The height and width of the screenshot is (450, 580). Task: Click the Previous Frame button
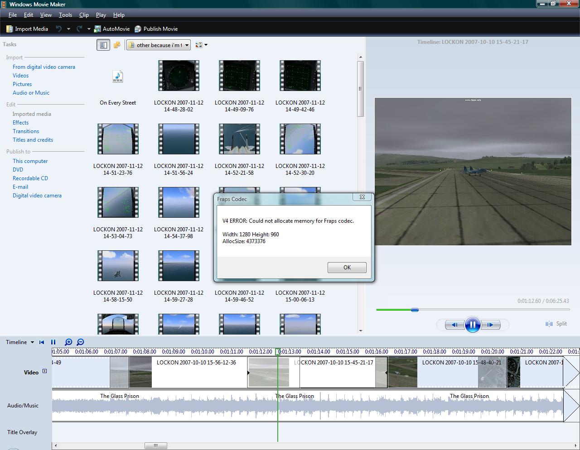coord(454,324)
